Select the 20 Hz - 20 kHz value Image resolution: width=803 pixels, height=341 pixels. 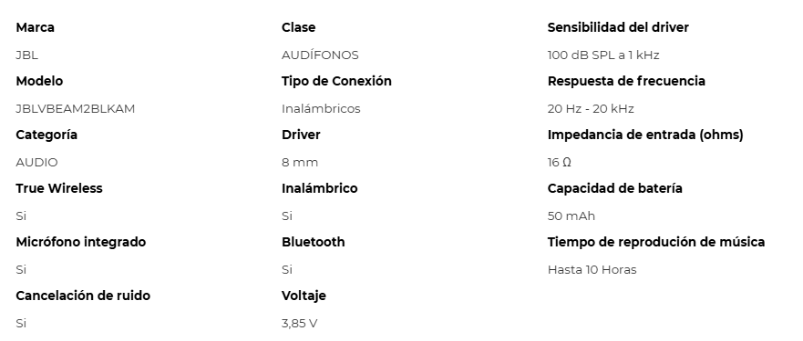point(591,109)
